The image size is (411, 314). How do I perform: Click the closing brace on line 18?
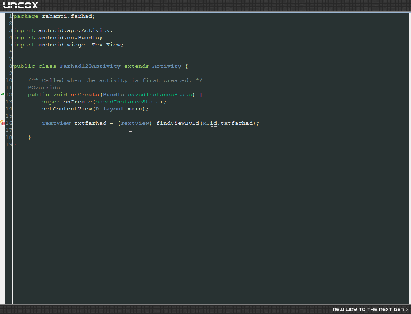point(29,137)
